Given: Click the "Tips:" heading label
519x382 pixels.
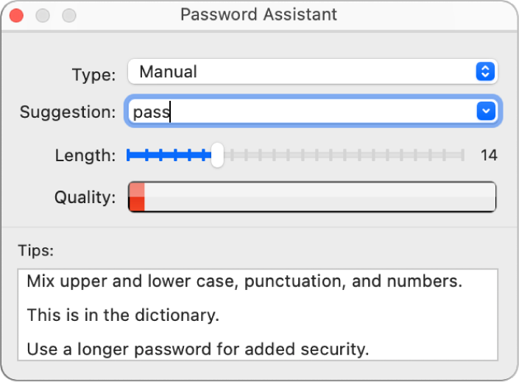Looking at the screenshot, I should click(37, 250).
